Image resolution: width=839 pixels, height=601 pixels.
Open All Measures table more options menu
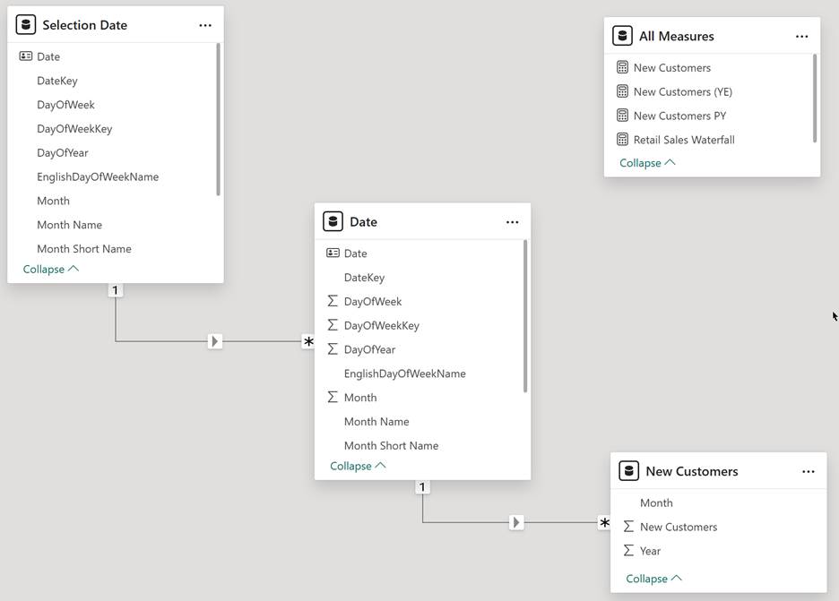801,37
